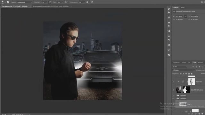Filter layers by pixel layers

coord(193,67)
